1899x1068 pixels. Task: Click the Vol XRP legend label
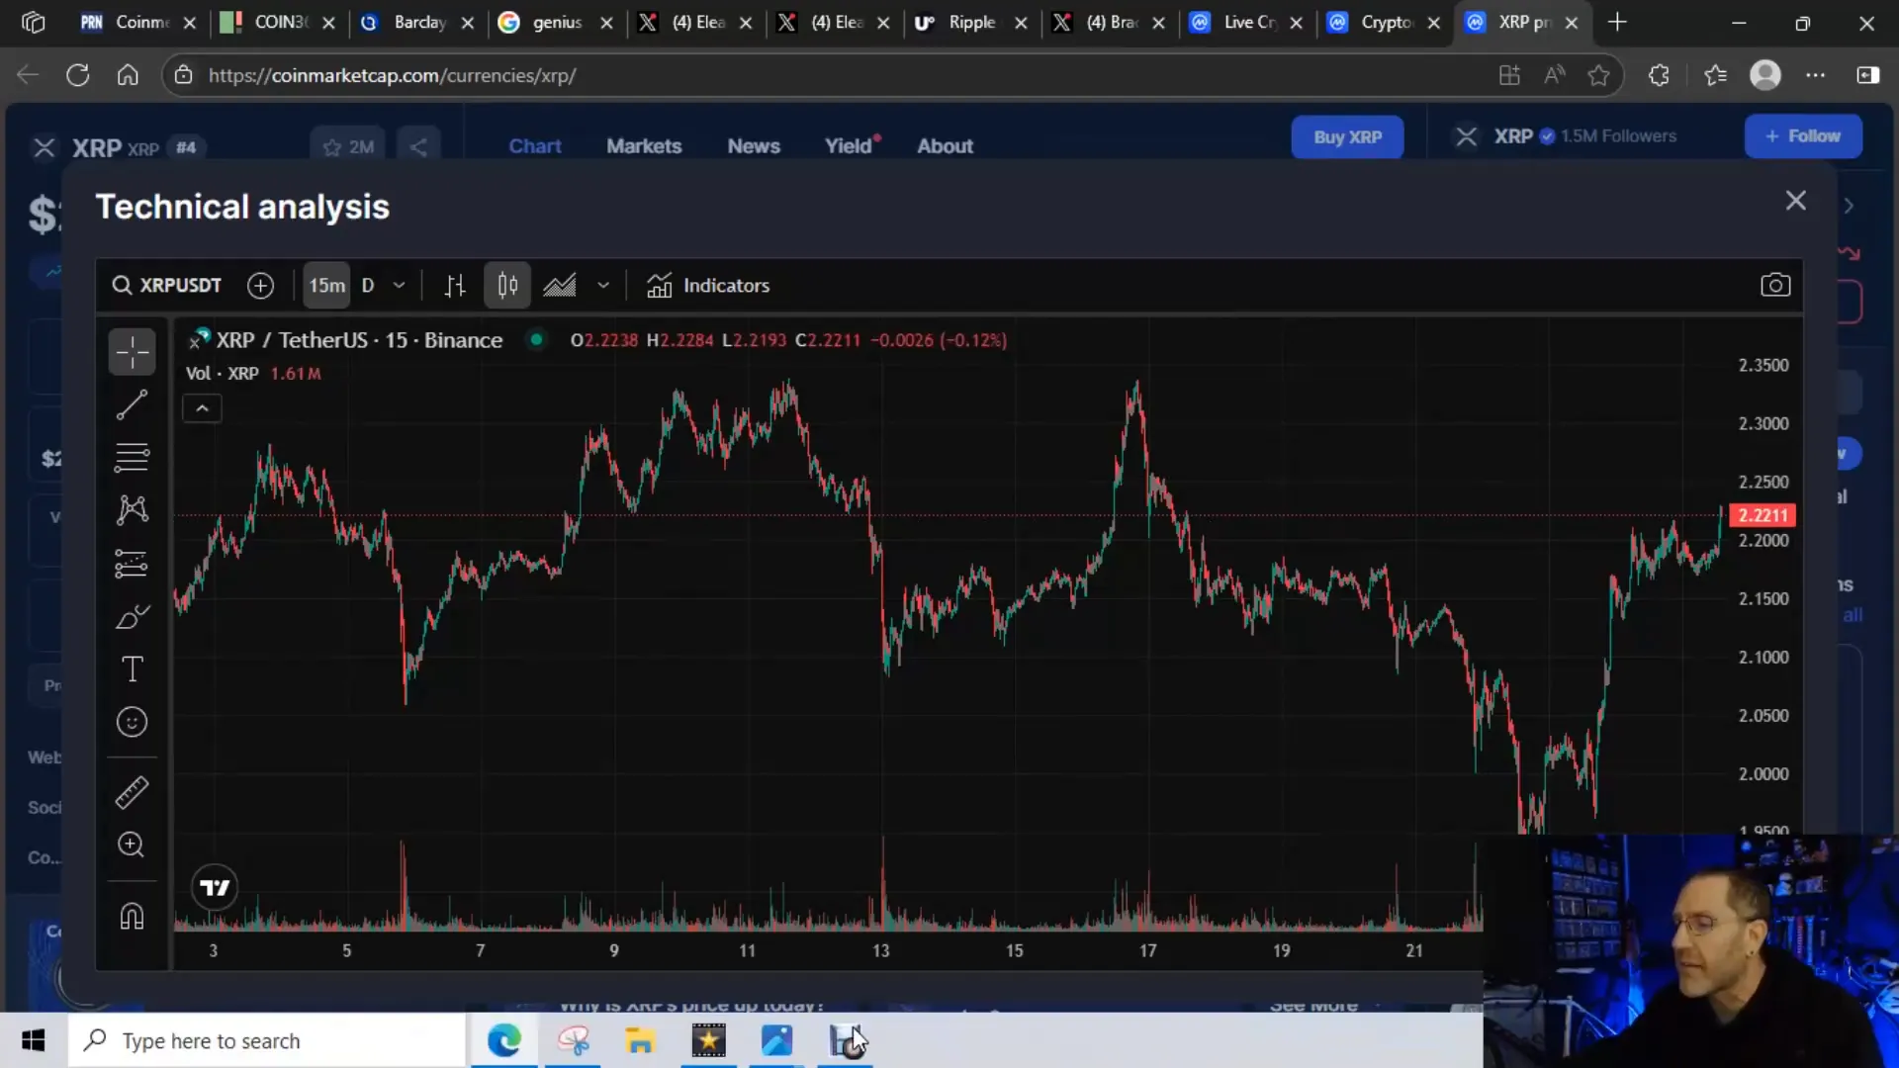coord(223,374)
